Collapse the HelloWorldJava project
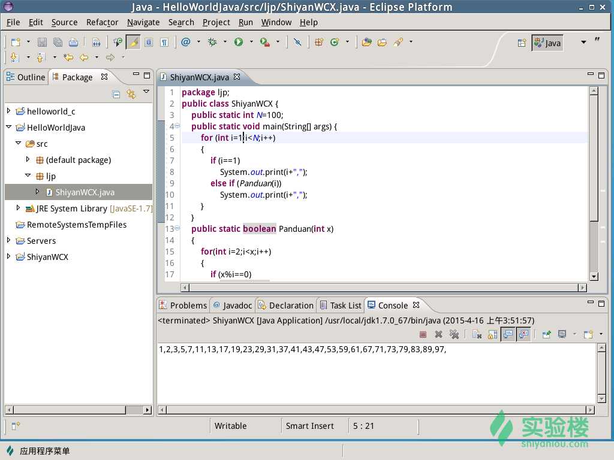This screenshot has width=614, height=460. (x=8, y=127)
